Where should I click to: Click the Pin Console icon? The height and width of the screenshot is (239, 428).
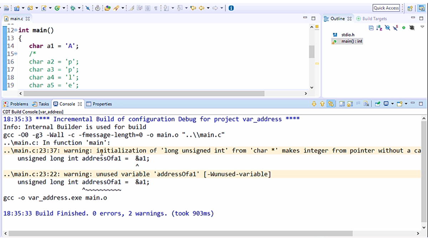tap(378, 104)
